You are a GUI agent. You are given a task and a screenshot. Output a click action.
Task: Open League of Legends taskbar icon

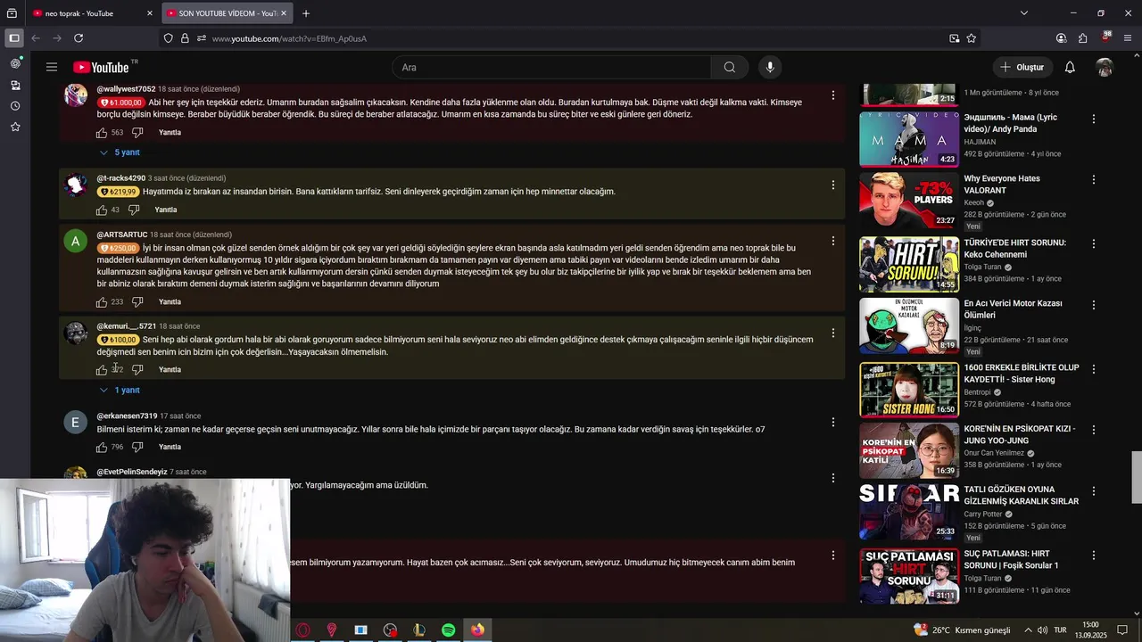coord(418,630)
